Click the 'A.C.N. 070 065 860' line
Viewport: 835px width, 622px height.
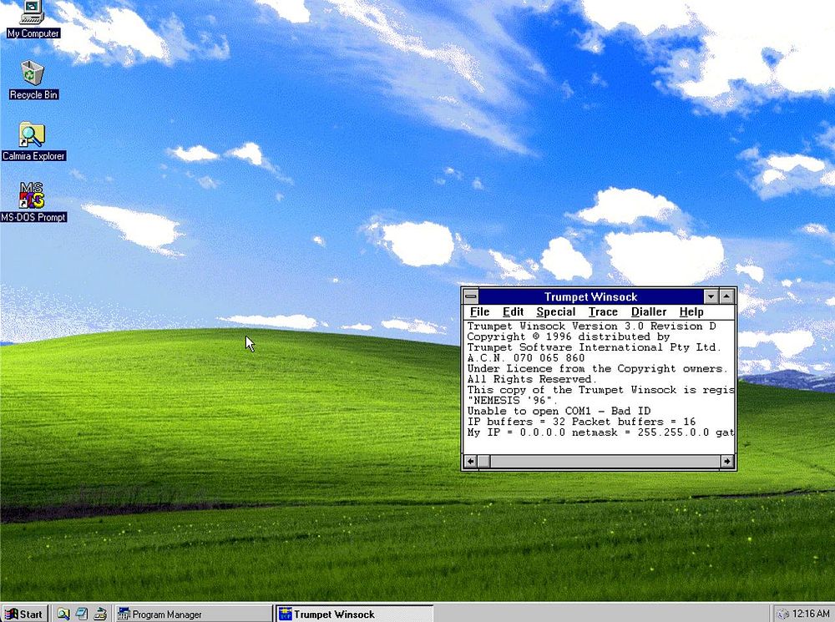pos(525,358)
